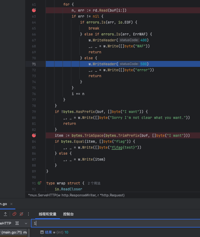
Task: Click the mux.ServeHTTP breadcrumb
Action: [x=76, y=195]
